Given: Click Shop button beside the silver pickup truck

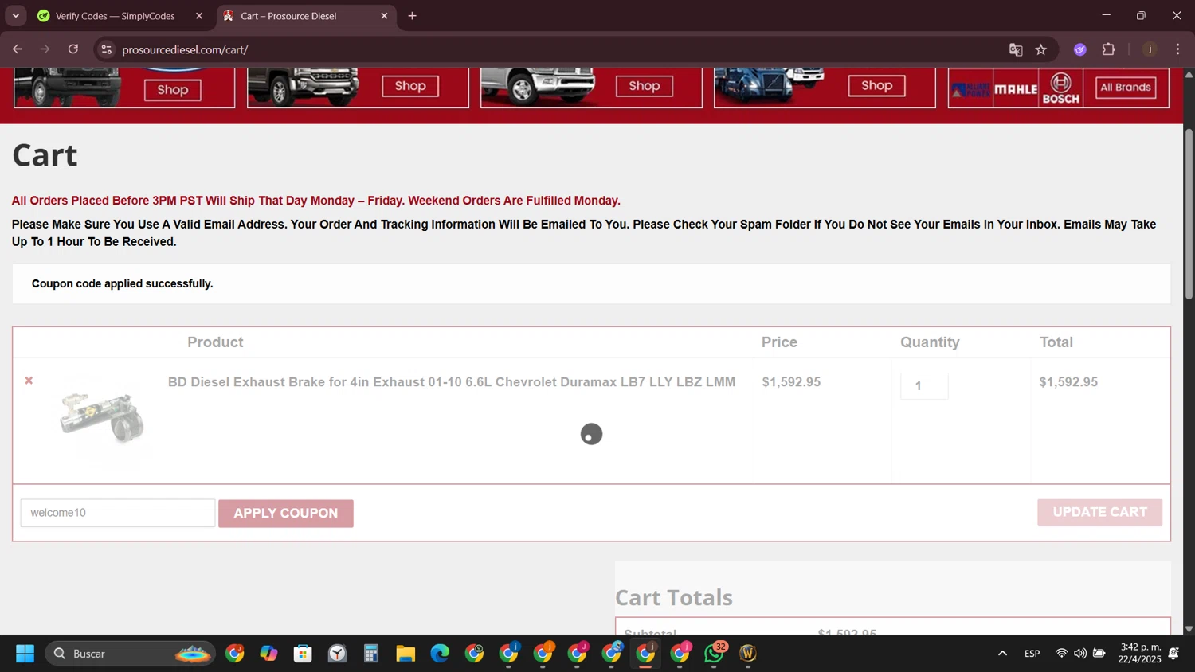Looking at the screenshot, I should click(644, 85).
